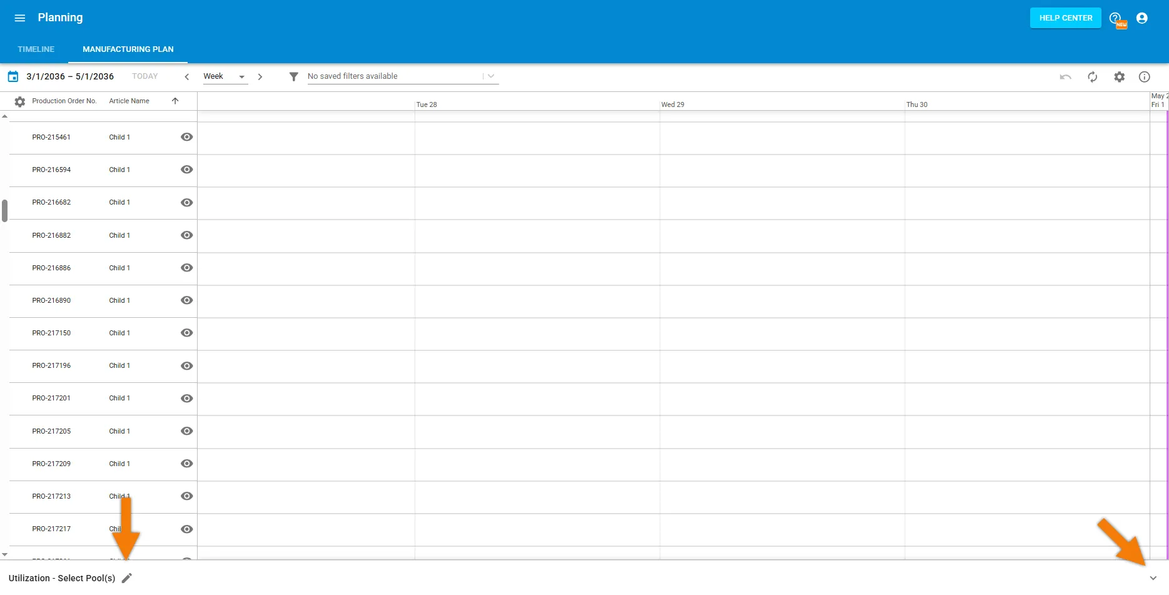Open the user account profile icon

(1142, 18)
